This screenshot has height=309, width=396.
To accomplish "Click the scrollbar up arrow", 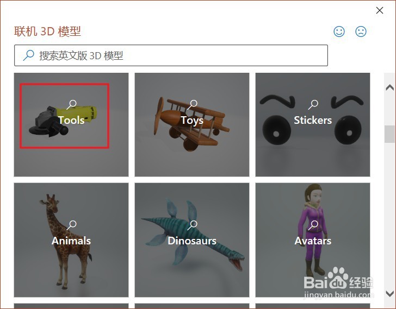I will tap(389, 87).
